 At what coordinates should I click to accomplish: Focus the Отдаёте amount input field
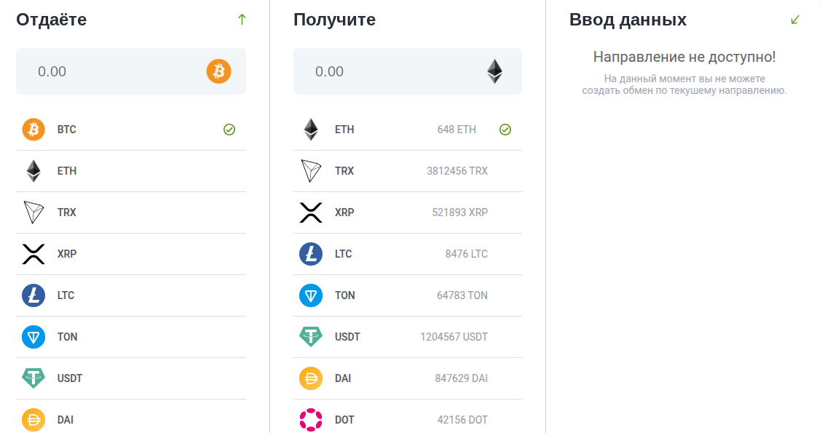pyautogui.click(x=131, y=71)
